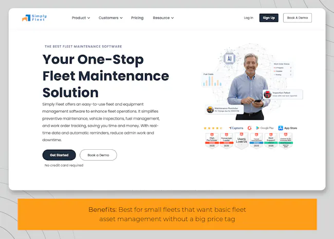Click the yellow truck icon

point(210,110)
